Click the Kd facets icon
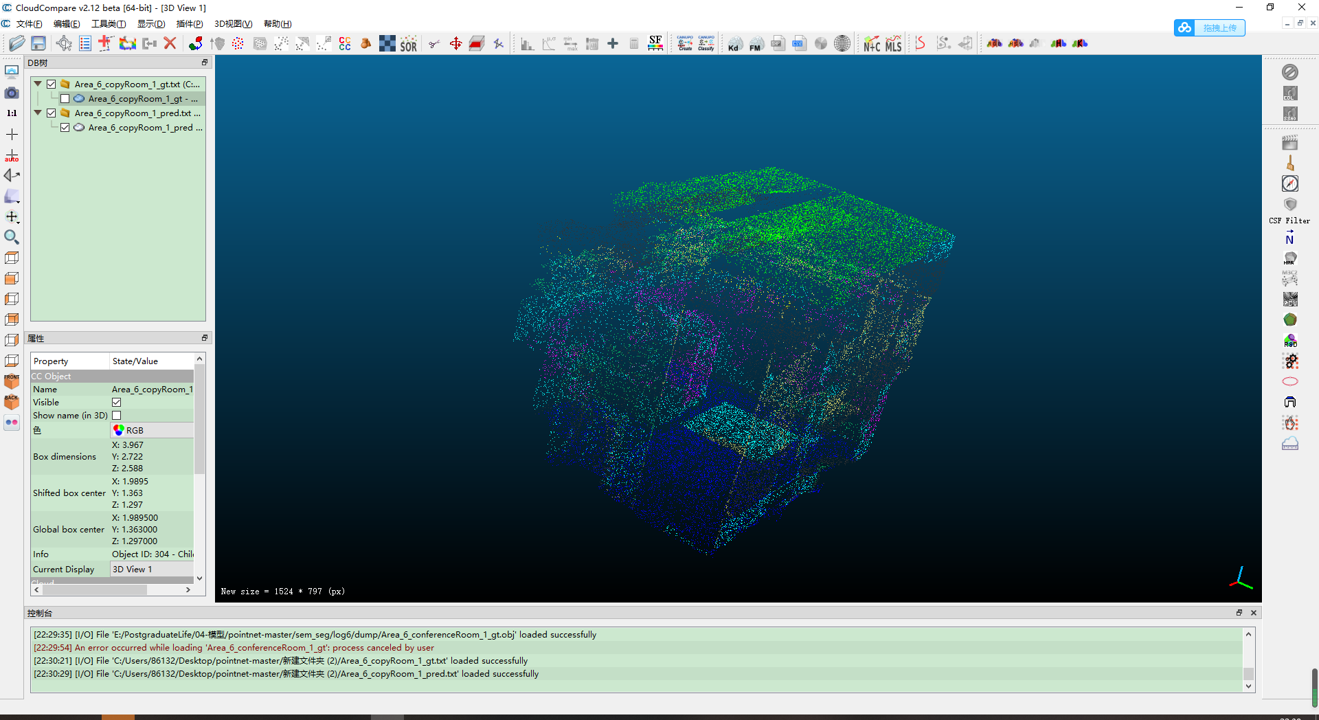The height and width of the screenshot is (720, 1319). coord(735,44)
